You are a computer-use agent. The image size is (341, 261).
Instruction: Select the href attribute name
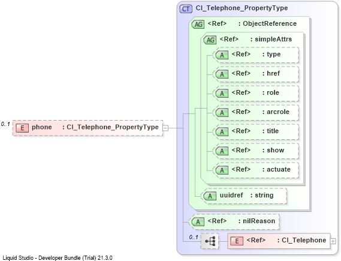[273, 73]
